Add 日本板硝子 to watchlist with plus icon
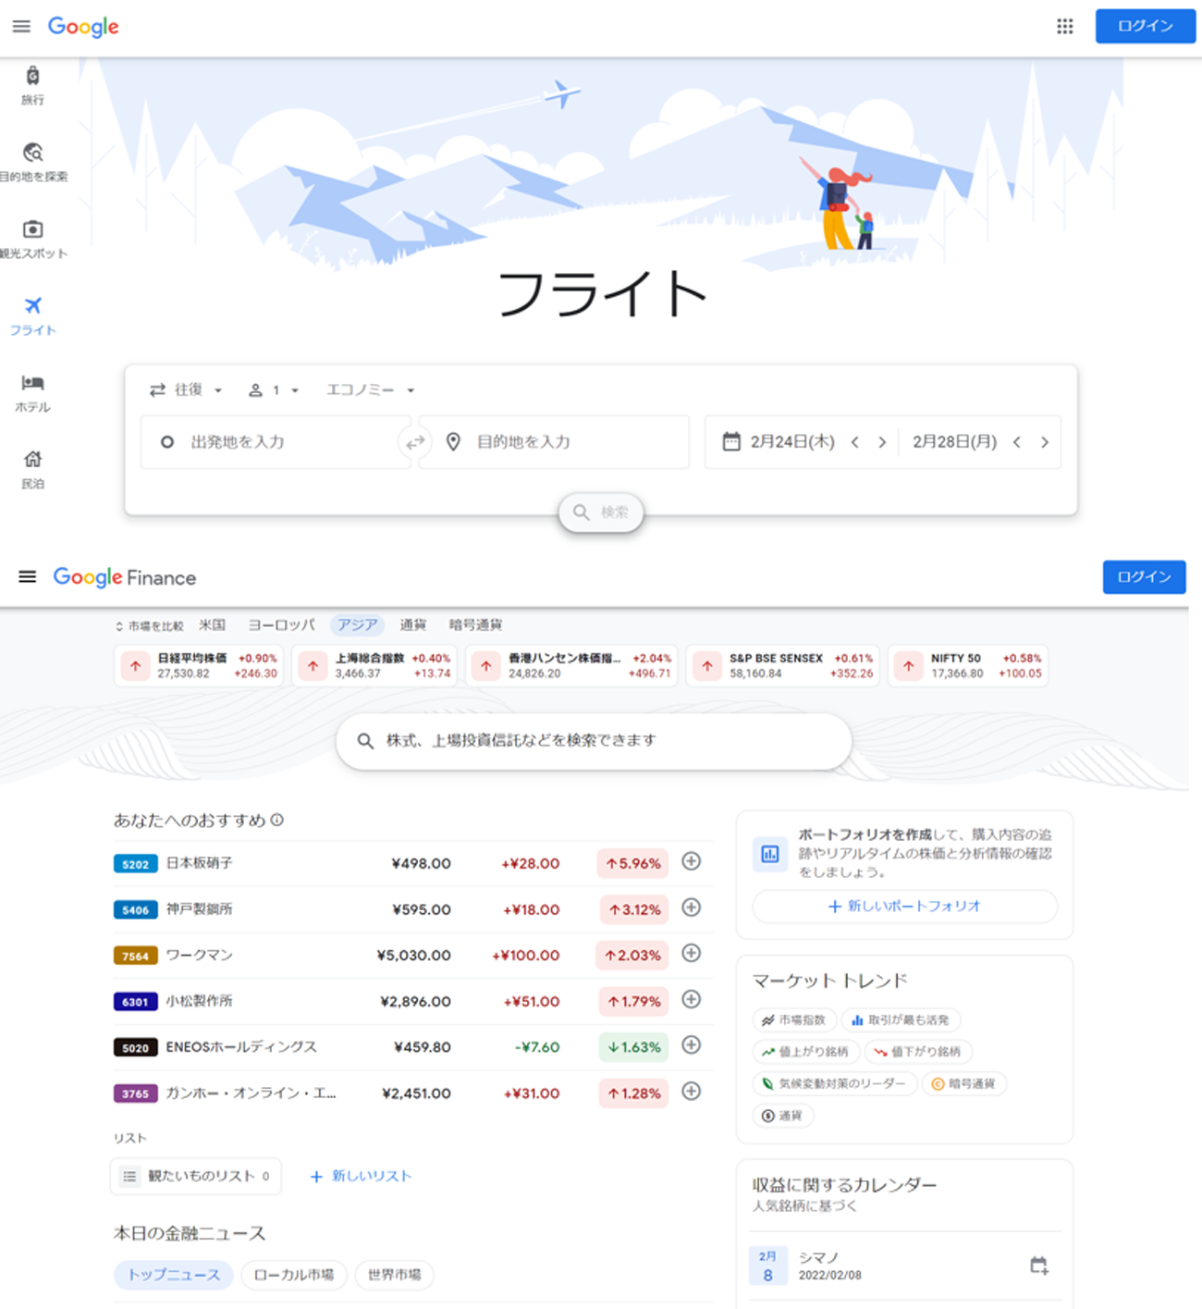Image resolution: width=1202 pixels, height=1309 pixels. 691,862
